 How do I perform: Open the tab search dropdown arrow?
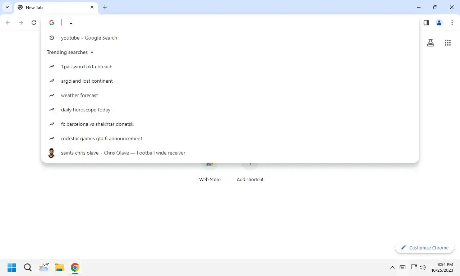7,7
